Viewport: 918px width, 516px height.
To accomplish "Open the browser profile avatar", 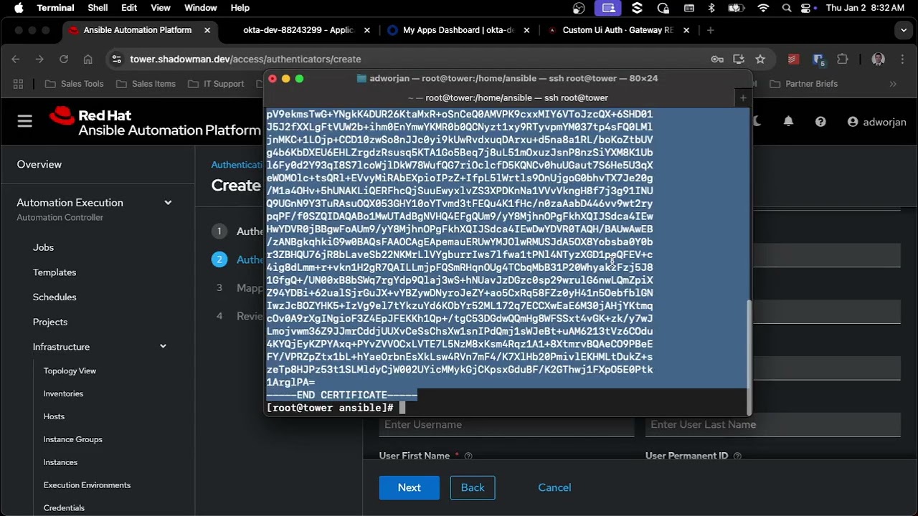I will (x=878, y=59).
